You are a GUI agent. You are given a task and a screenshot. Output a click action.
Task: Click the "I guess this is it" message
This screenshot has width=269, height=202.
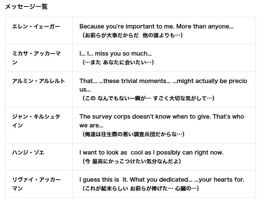point(162,180)
